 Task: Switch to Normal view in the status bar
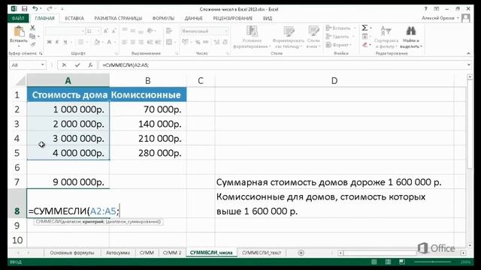coord(374,262)
